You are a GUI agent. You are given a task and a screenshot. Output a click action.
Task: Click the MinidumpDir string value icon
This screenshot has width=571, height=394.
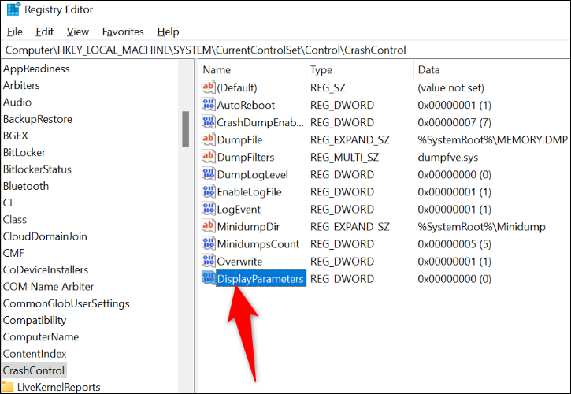coord(208,226)
